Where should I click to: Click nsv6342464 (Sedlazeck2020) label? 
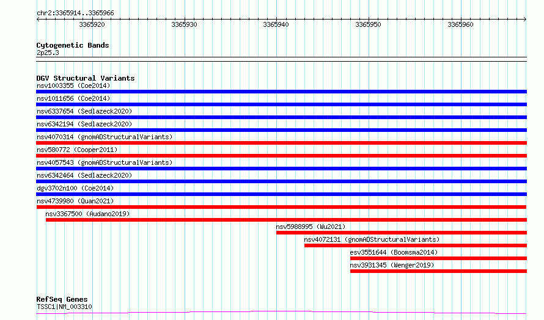click(84, 175)
